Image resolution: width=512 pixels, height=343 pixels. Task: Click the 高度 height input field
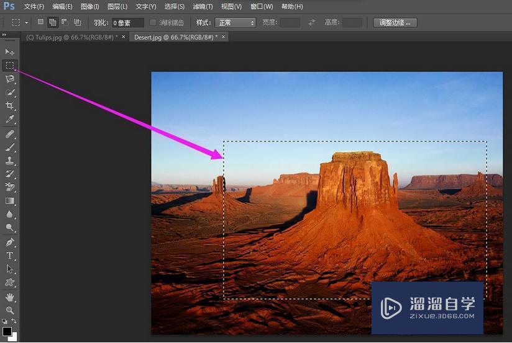click(352, 22)
